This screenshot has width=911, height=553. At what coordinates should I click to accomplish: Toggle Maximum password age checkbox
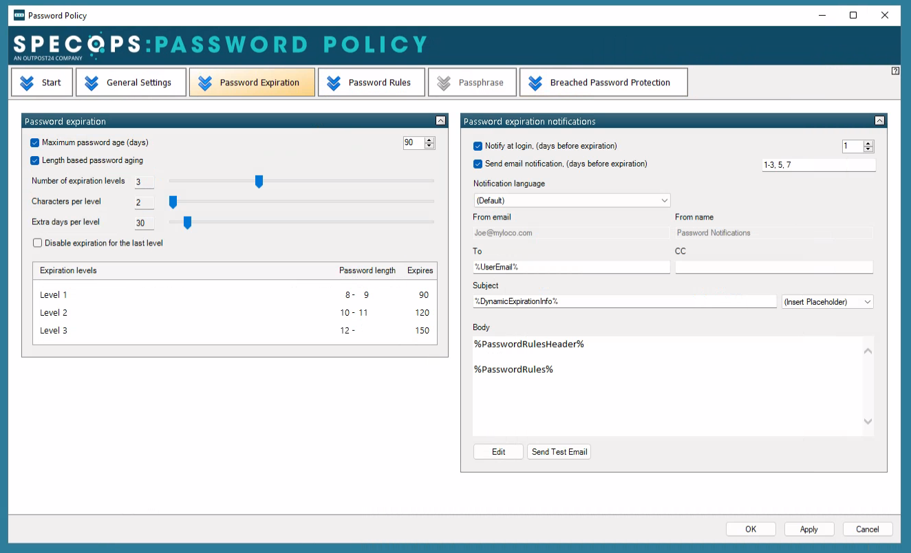(x=35, y=142)
